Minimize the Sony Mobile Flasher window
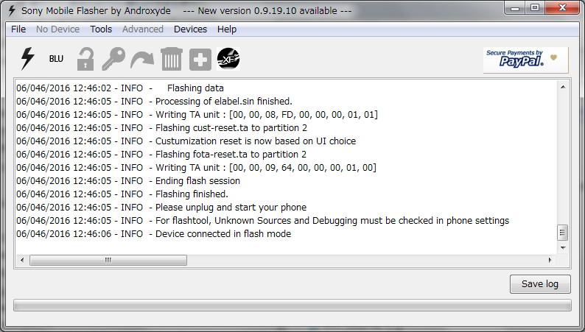585x332 pixels. click(515, 7)
